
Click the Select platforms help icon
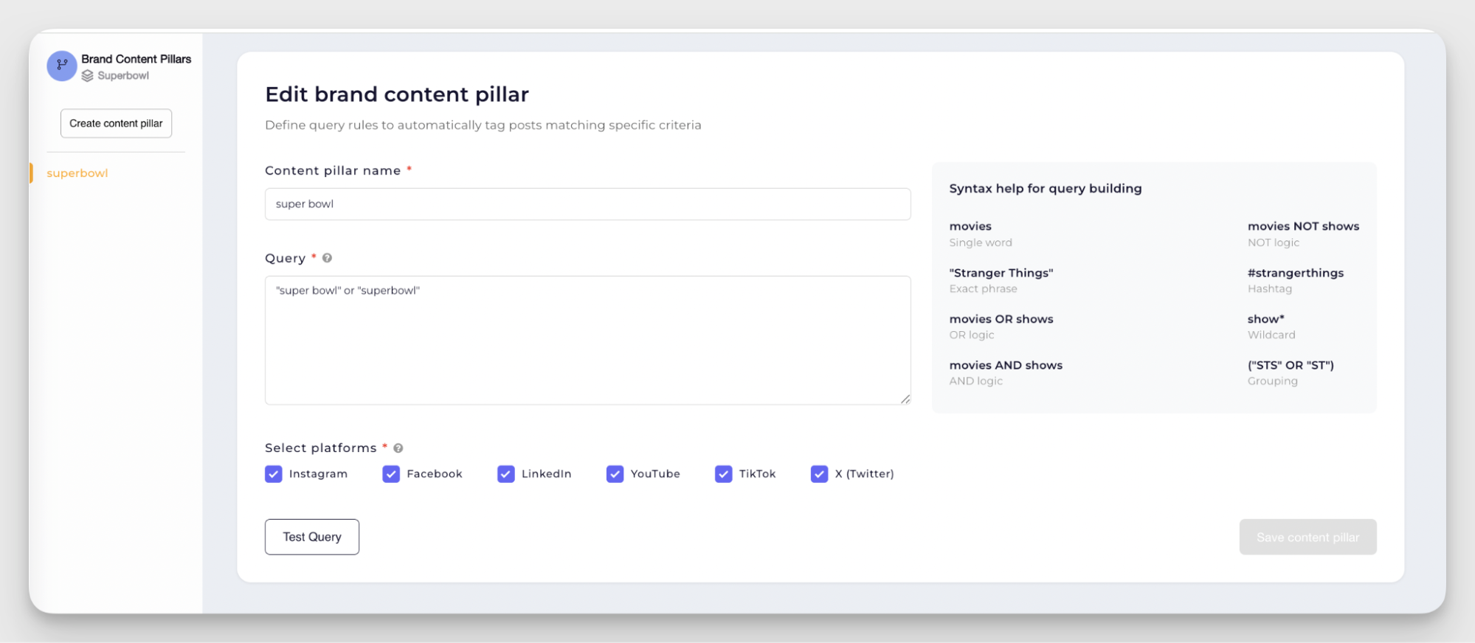coord(398,448)
